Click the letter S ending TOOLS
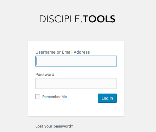 point(113,19)
